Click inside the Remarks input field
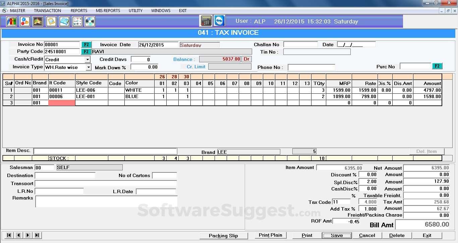 pyautogui.click(x=106, y=201)
